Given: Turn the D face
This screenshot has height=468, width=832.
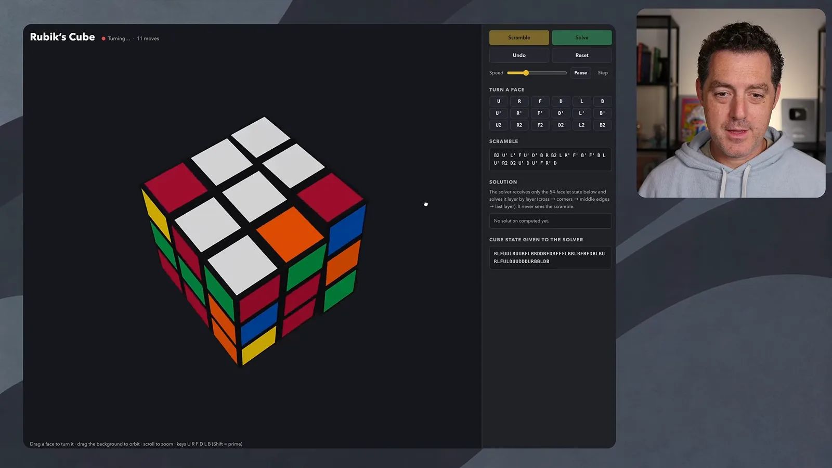Looking at the screenshot, I should click(561, 101).
